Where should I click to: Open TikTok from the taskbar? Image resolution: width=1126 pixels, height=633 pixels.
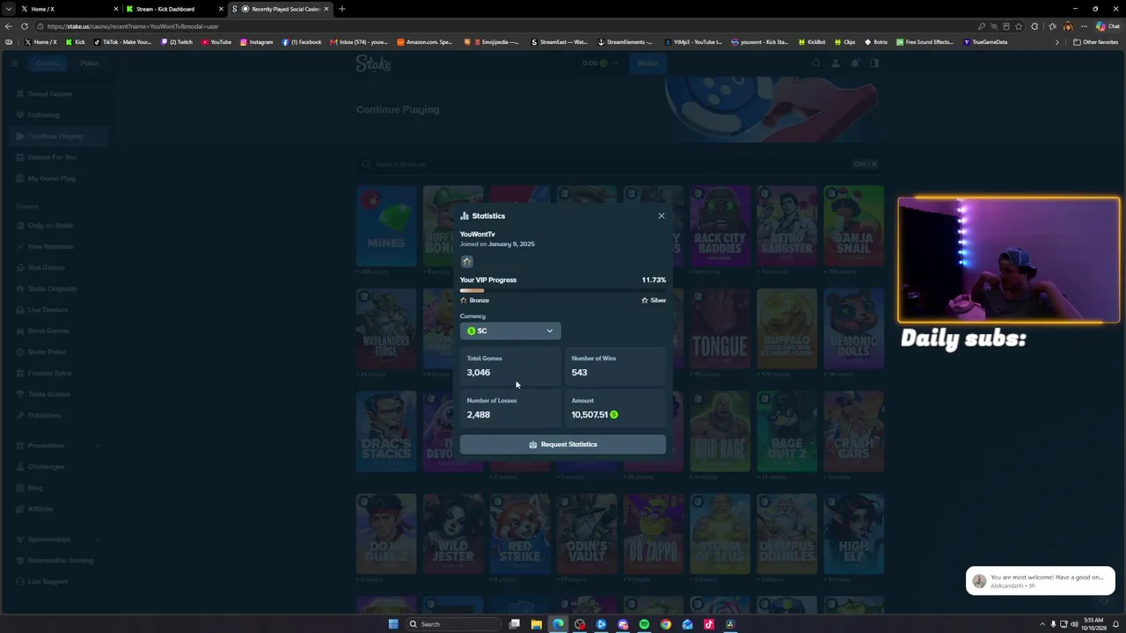pos(708,624)
